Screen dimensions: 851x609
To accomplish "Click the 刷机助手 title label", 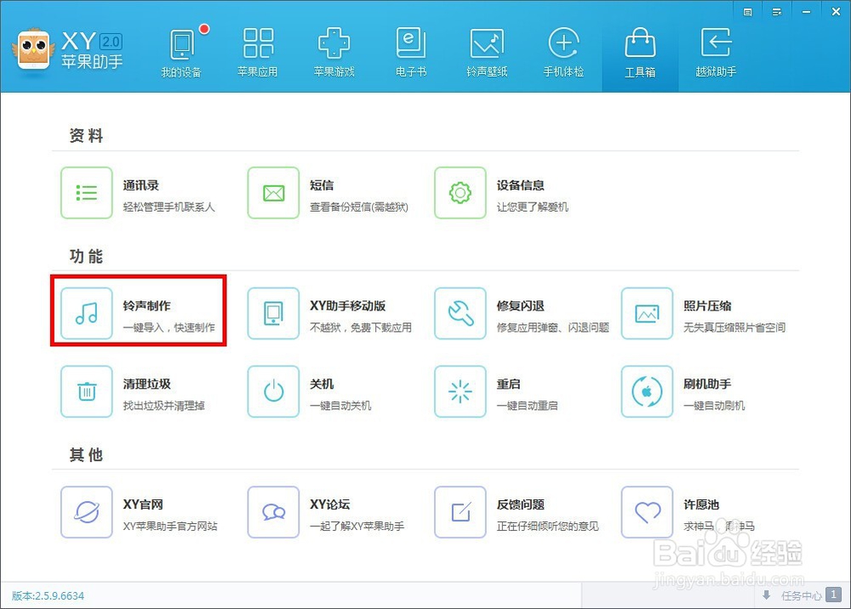I will 707,384.
